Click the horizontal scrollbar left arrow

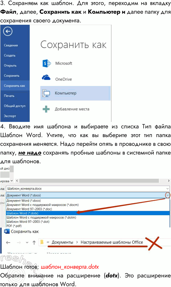coord(17,181)
